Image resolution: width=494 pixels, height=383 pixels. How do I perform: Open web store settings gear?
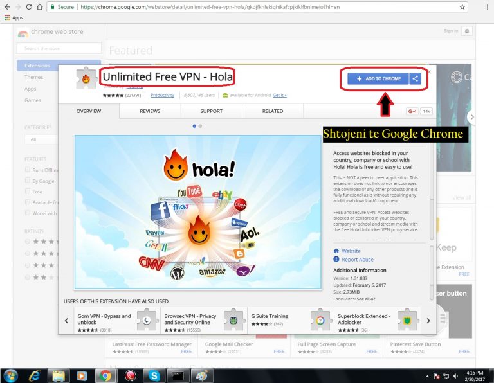[x=467, y=31]
